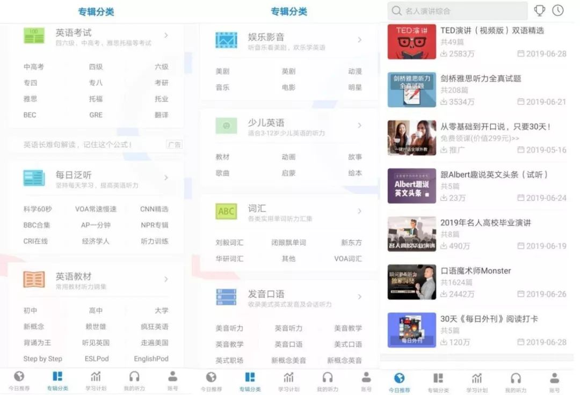Select the 英语教材 open book icon
Screen dimensions: 580x395
[34, 280]
